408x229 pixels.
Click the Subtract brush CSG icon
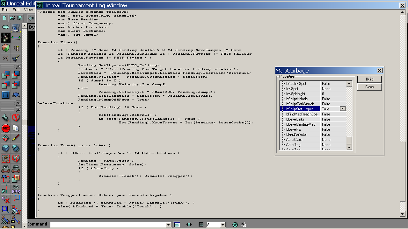click(16, 75)
